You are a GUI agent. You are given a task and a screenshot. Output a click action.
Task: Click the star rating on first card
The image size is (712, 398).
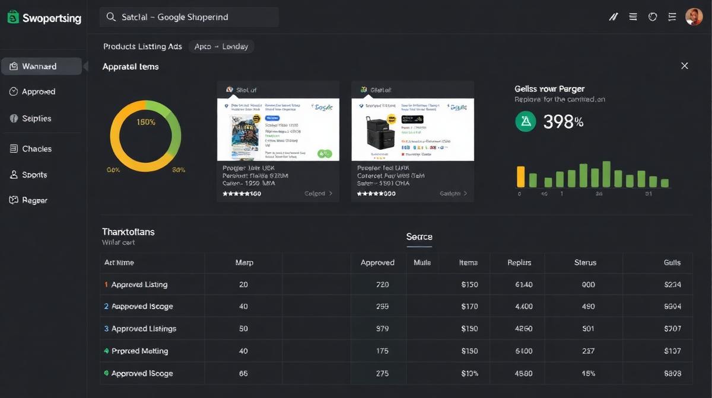pyautogui.click(x=236, y=194)
